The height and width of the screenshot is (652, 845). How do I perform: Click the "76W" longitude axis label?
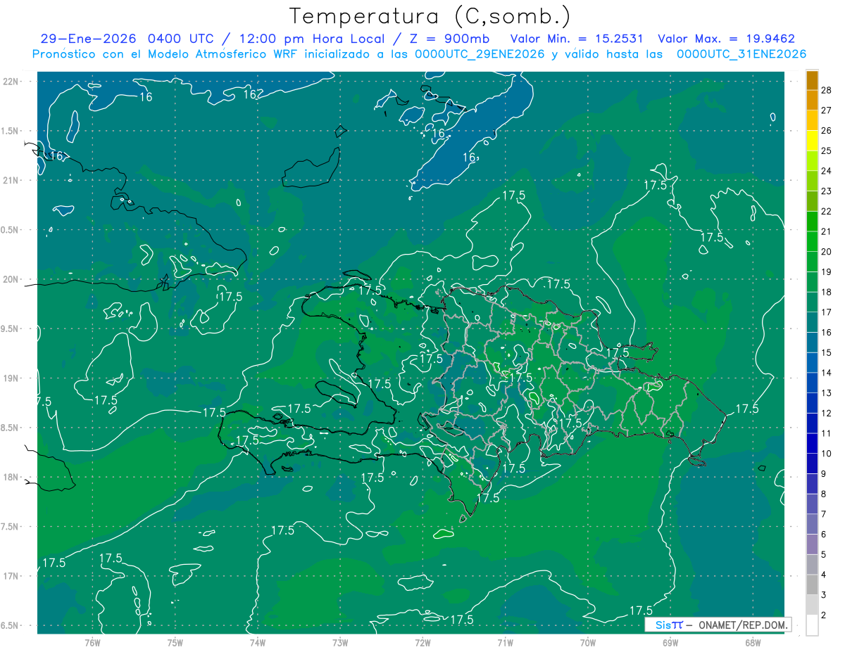pos(92,643)
